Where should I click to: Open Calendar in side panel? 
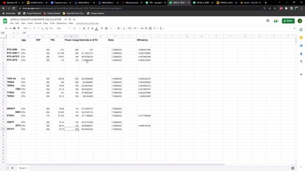coord(301,29)
